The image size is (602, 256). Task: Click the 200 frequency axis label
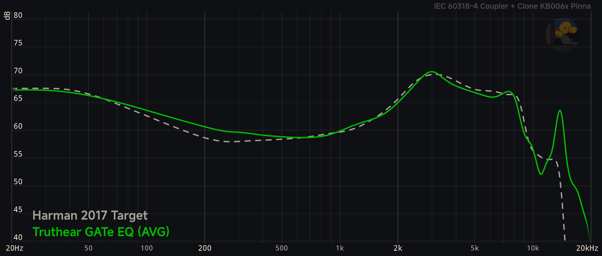click(205, 248)
